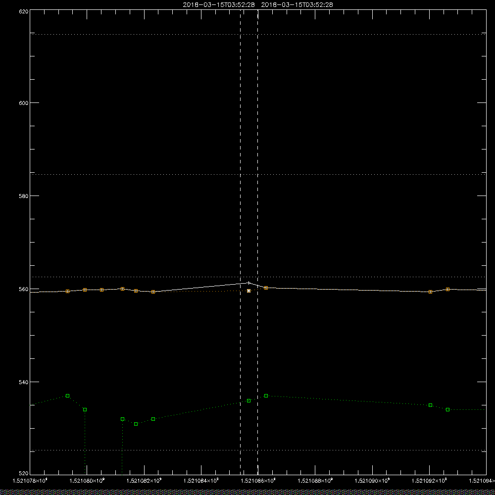Image resolution: width=495 pixels, height=495 pixels.
Task: Click the 600 y-axis label
Action: click(x=24, y=103)
